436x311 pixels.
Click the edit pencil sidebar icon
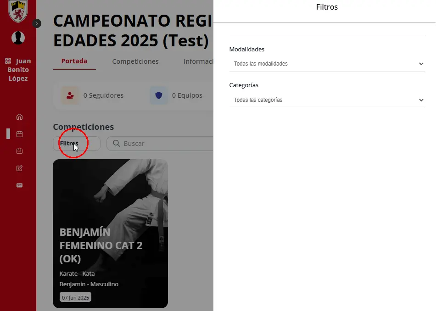pyautogui.click(x=19, y=168)
